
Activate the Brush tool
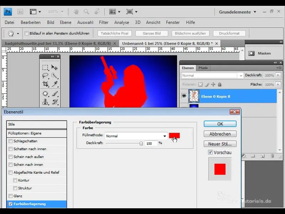click(55, 93)
